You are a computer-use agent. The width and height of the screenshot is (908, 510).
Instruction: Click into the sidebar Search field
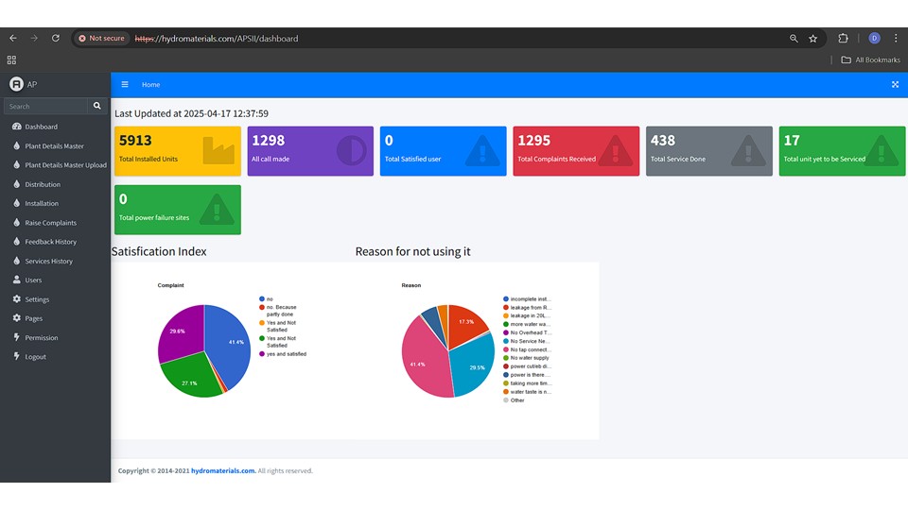click(45, 107)
